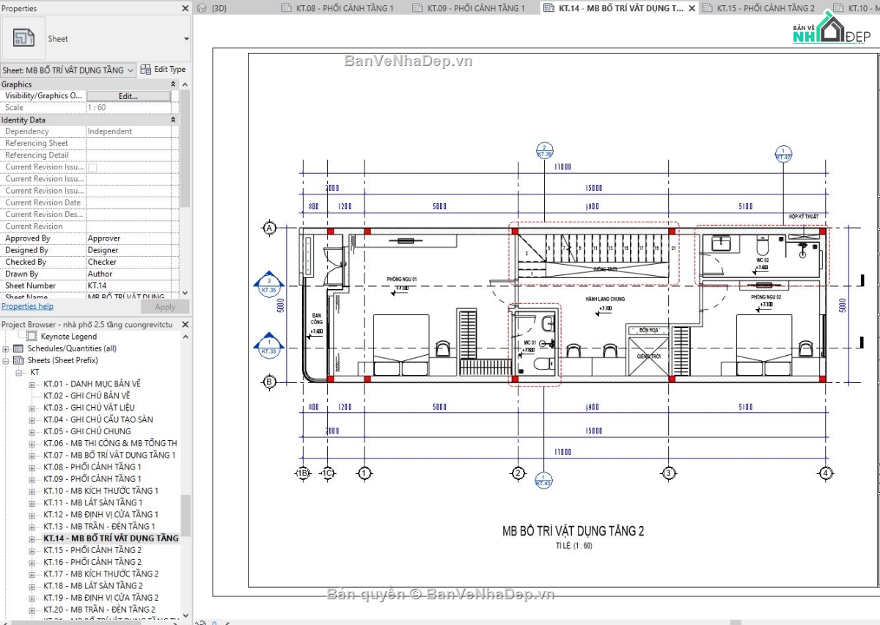
Task: Click the Project Browser scroll-down arrow
Action: (x=186, y=615)
